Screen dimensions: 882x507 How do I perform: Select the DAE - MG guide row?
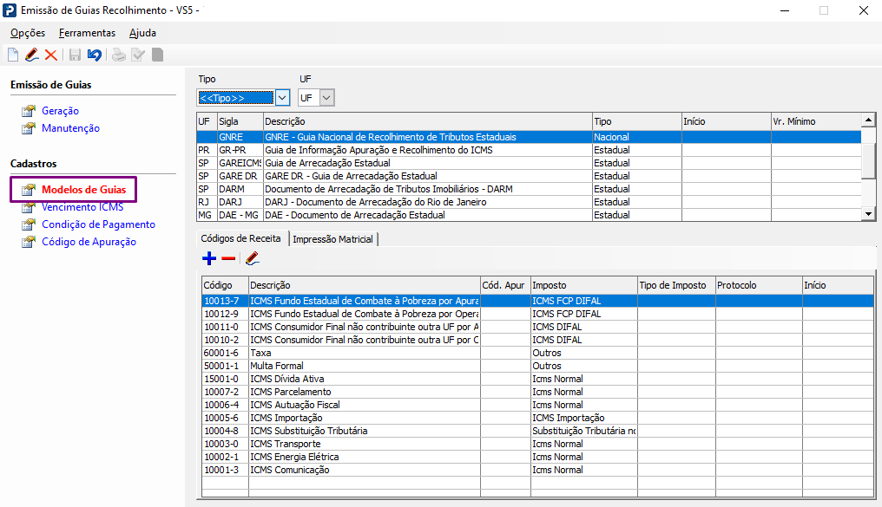529,214
